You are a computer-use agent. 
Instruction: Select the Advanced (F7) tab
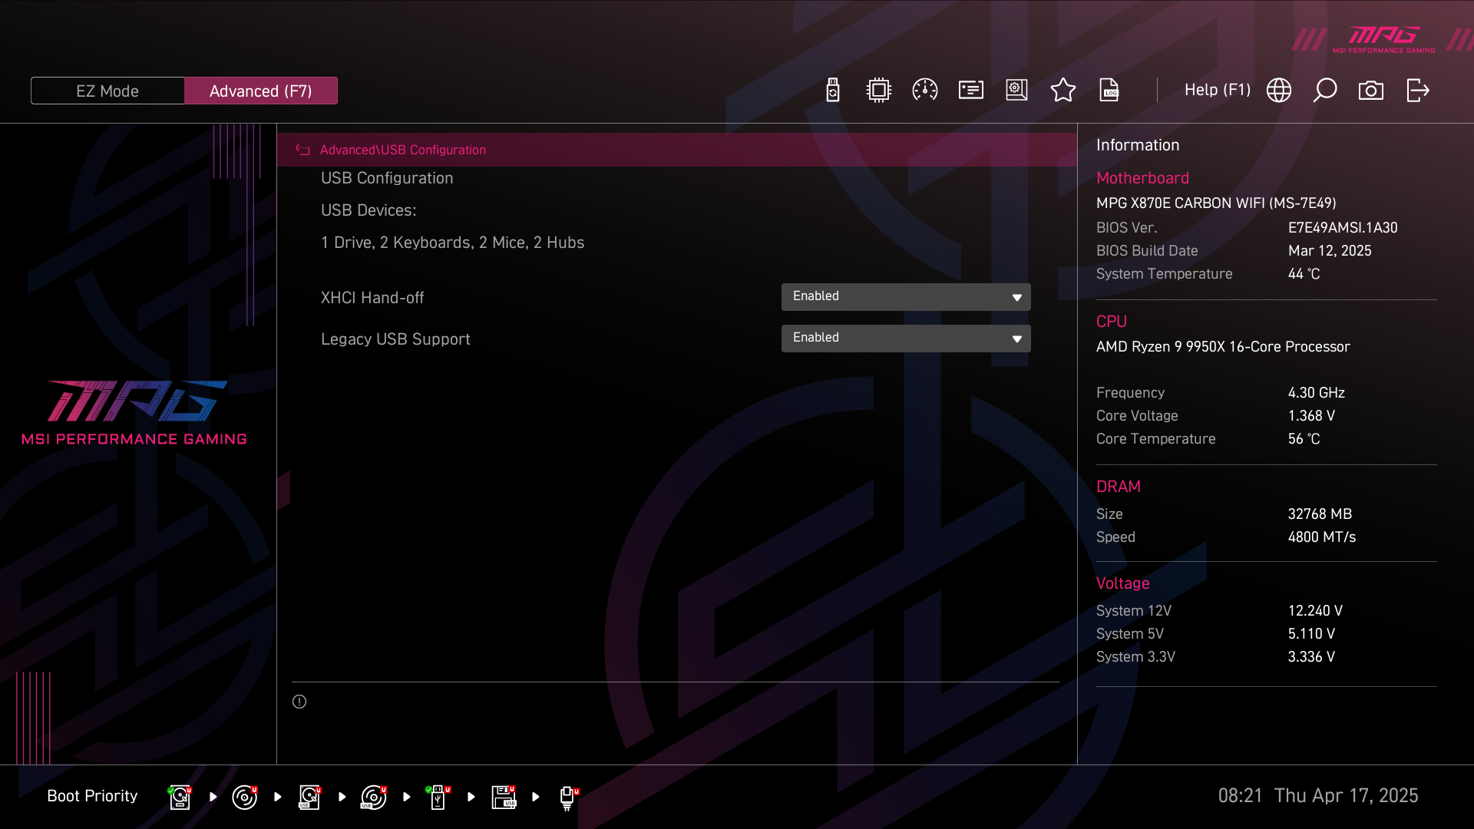click(x=260, y=91)
